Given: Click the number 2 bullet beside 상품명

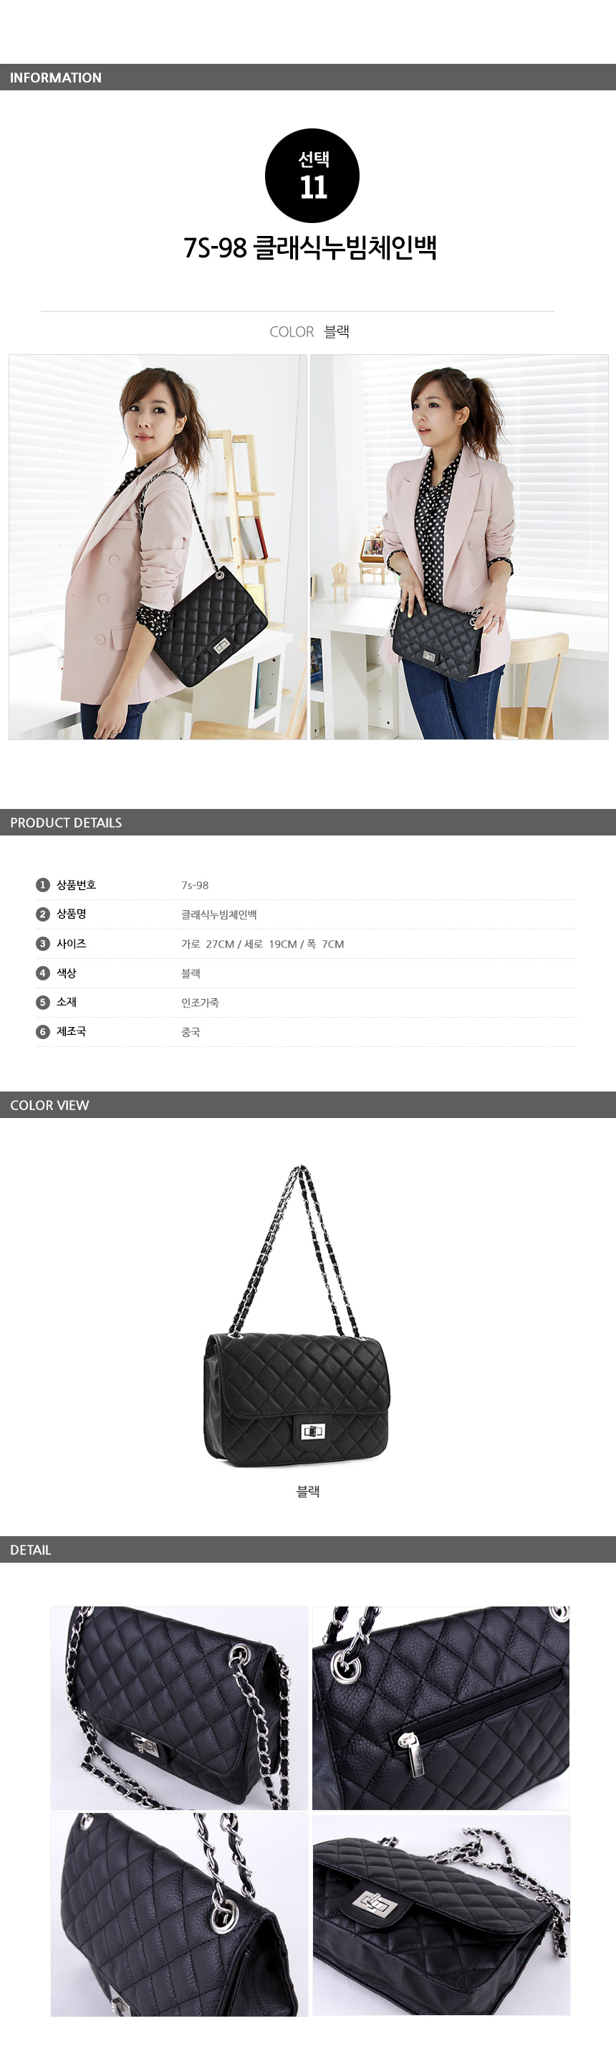Looking at the screenshot, I should click(x=42, y=914).
